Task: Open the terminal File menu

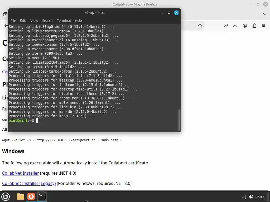Action: pos(13,21)
